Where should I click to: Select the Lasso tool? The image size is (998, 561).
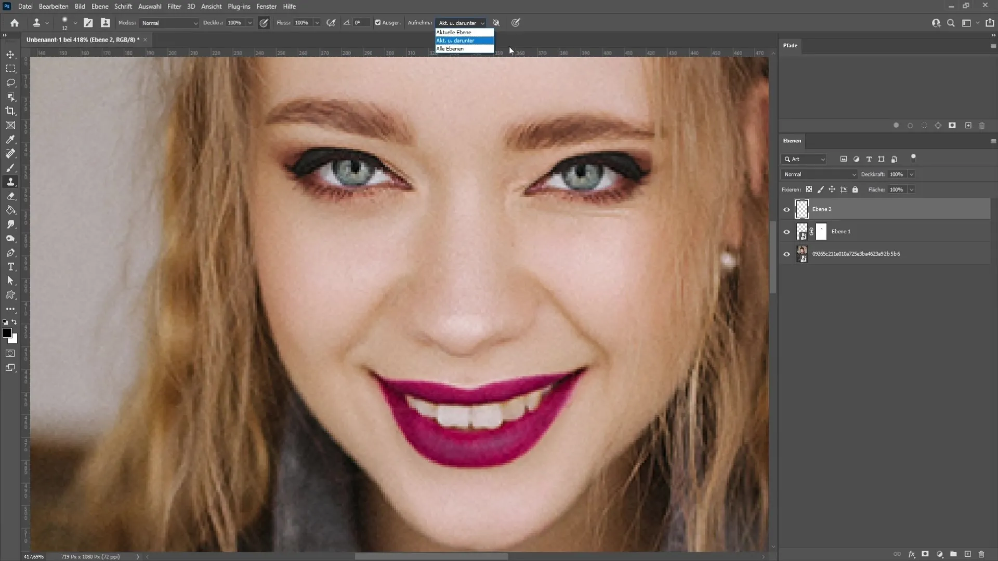10,82
